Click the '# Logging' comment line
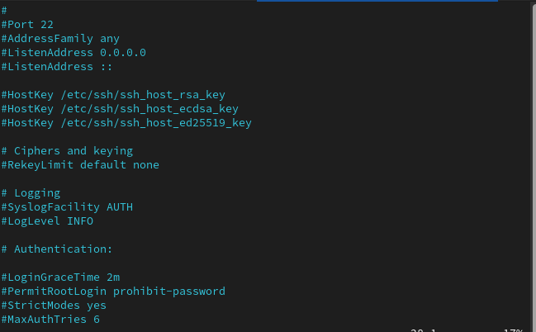536x332 pixels. click(31, 192)
